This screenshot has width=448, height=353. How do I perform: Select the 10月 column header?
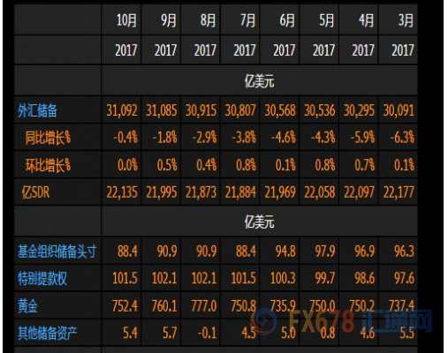coord(126,20)
